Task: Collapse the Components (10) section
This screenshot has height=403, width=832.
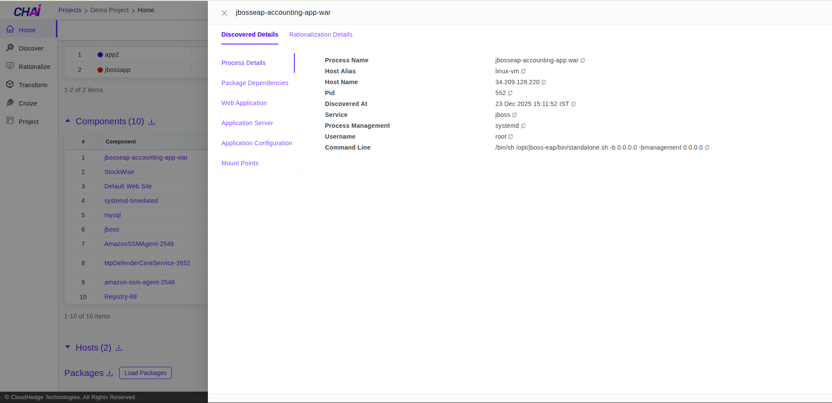Action: pyautogui.click(x=68, y=121)
